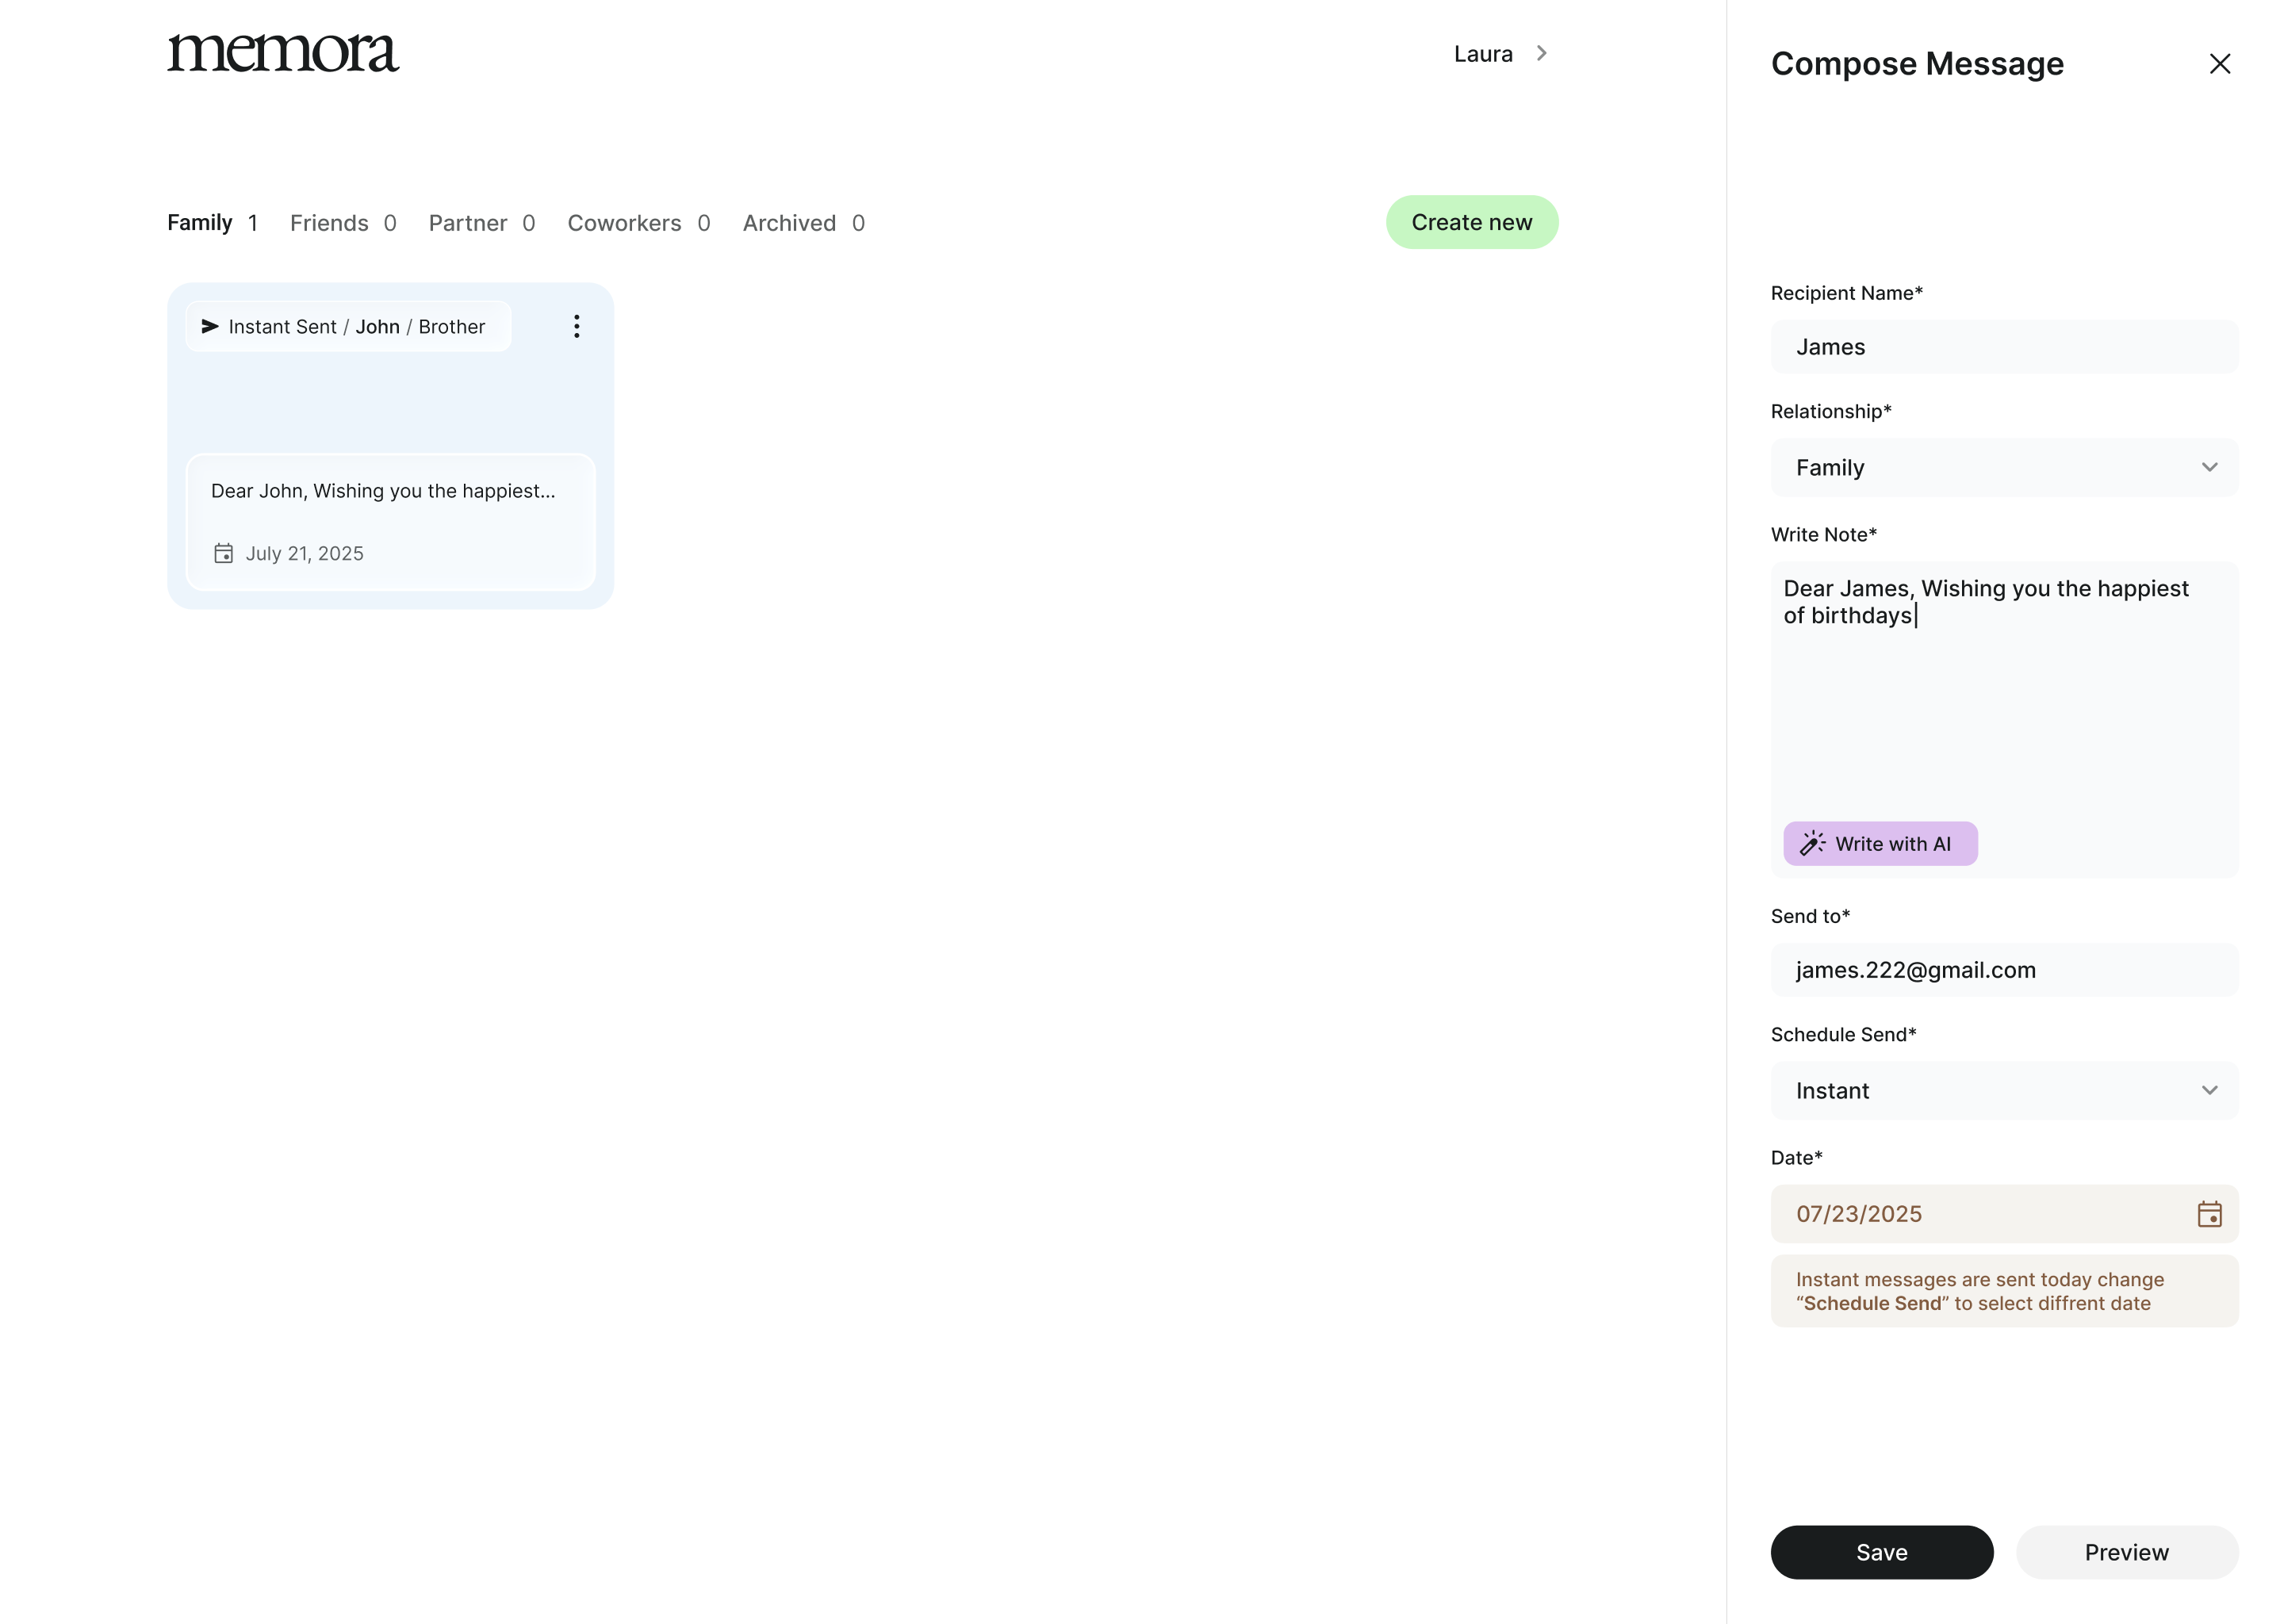Click the Write with AI button
The image size is (2284, 1624).
click(1880, 844)
